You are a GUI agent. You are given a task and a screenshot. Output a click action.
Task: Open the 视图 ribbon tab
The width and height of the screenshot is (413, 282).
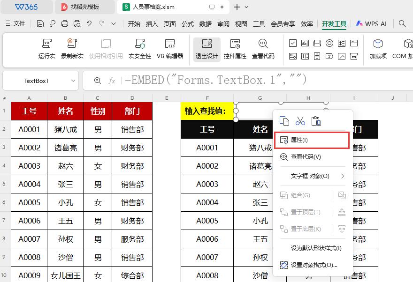(241, 24)
